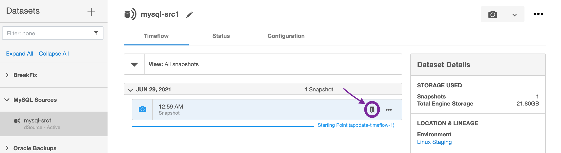This screenshot has width=561, height=153.
Task: Open the snapshot camera dropdown chevron
Action: click(x=514, y=14)
